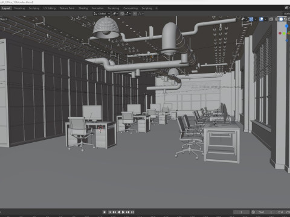Click the transform orientation icon beside Global
The width and height of the screenshot is (290, 217).
[x=95, y=14]
